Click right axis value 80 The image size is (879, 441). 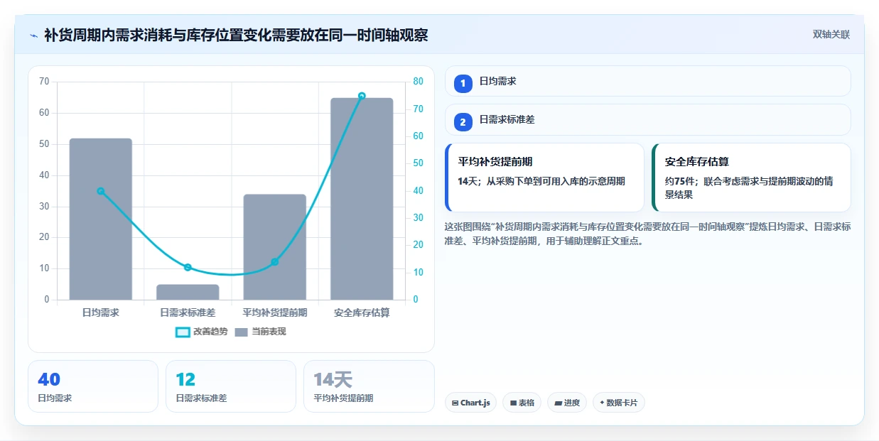418,82
